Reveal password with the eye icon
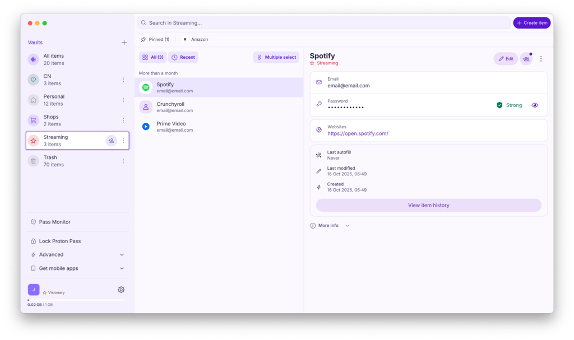Screen dimensions: 574x340 (535, 105)
